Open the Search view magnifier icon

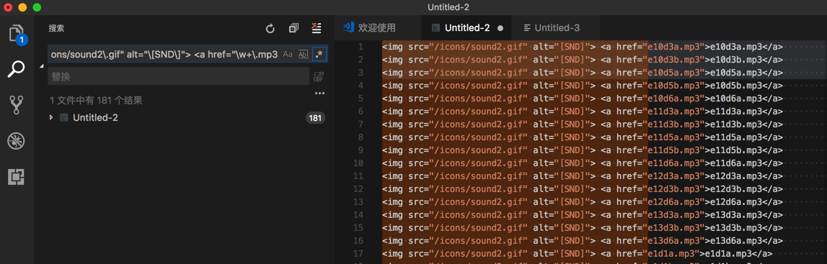point(17,69)
